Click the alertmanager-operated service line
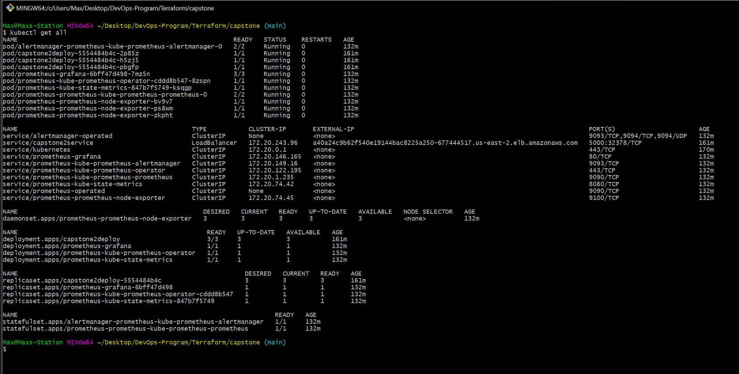Viewport: 739px width, 374px height. coord(57,136)
